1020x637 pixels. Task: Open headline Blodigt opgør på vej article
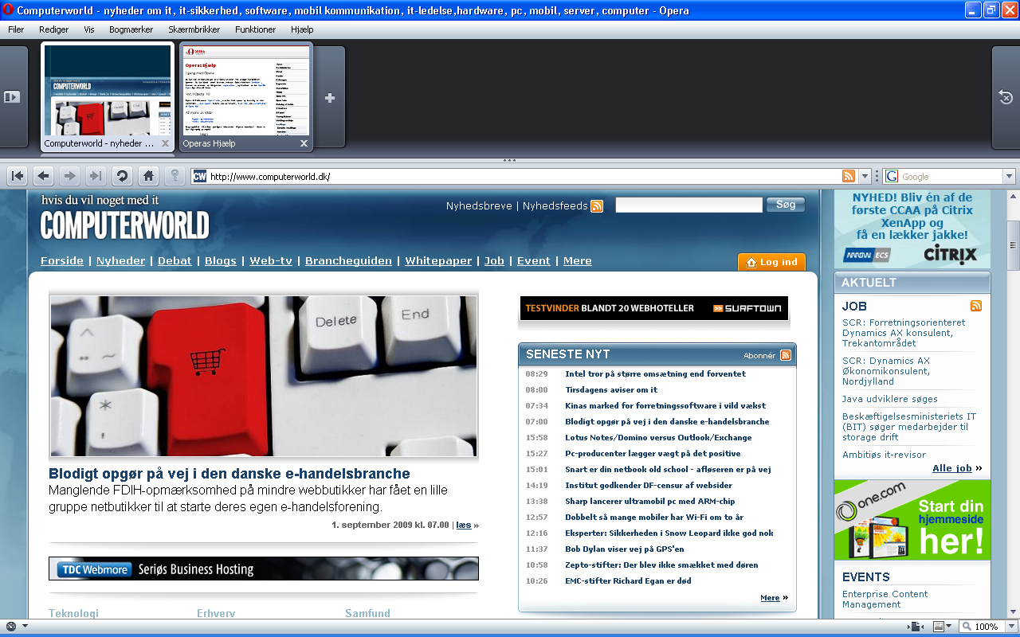[229, 474]
